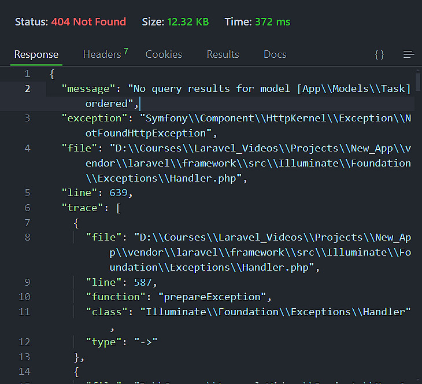Open the response format braces icon
422x384 pixels.
tap(379, 54)
